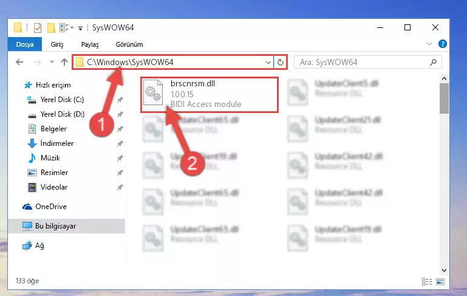Click the Yerel Disk (C:) drive icon
467x296 pixels.
coord(32,100)
